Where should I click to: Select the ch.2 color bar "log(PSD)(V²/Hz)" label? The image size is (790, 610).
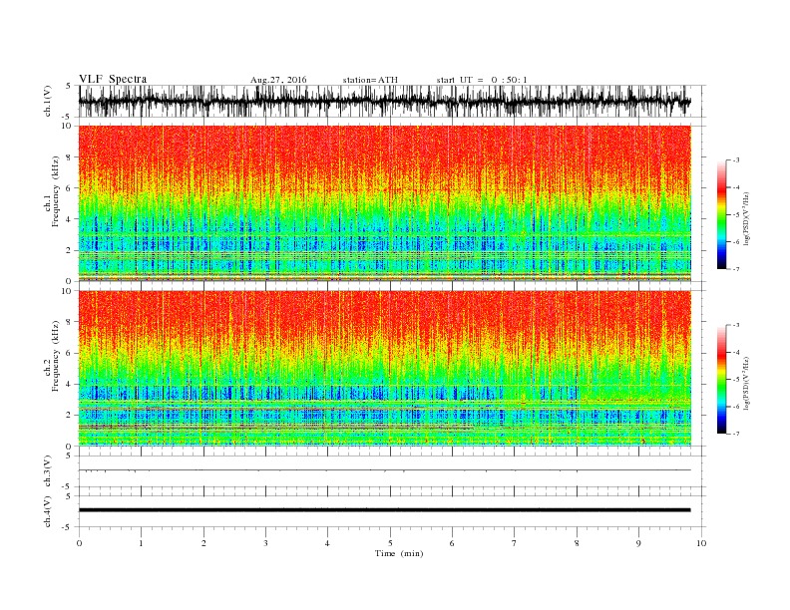pyautogui.click(x=746, y=383)
